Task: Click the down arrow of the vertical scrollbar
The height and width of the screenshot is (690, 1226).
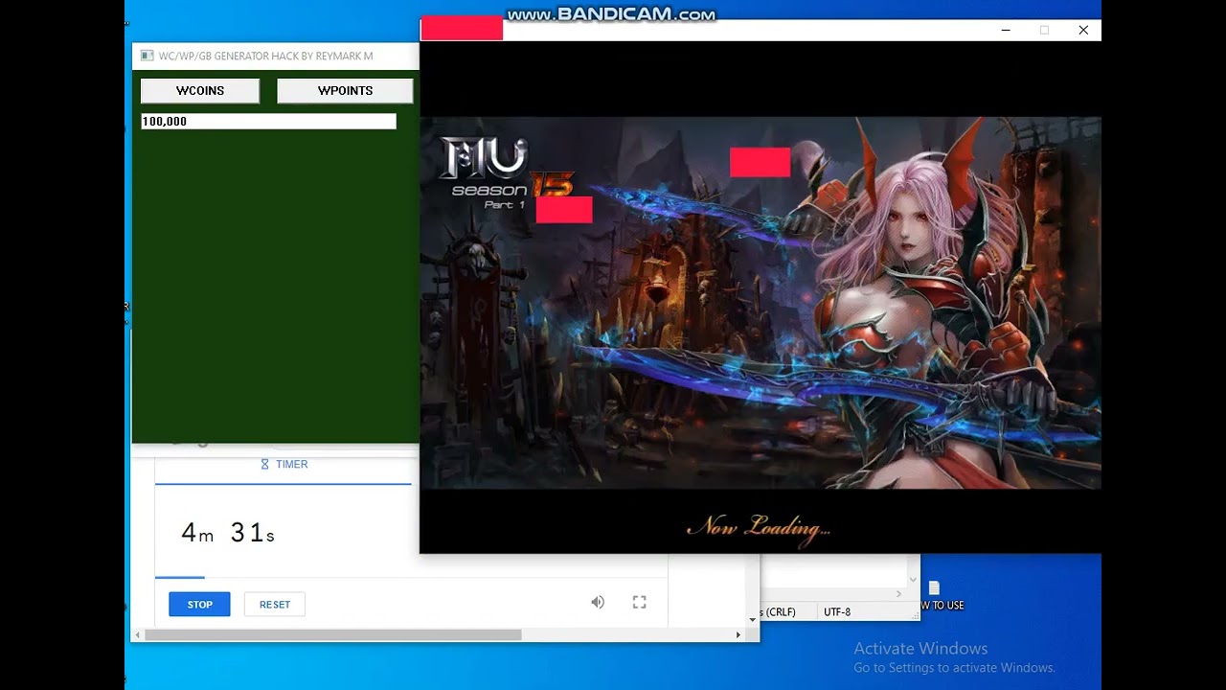Action: (752, 620)
